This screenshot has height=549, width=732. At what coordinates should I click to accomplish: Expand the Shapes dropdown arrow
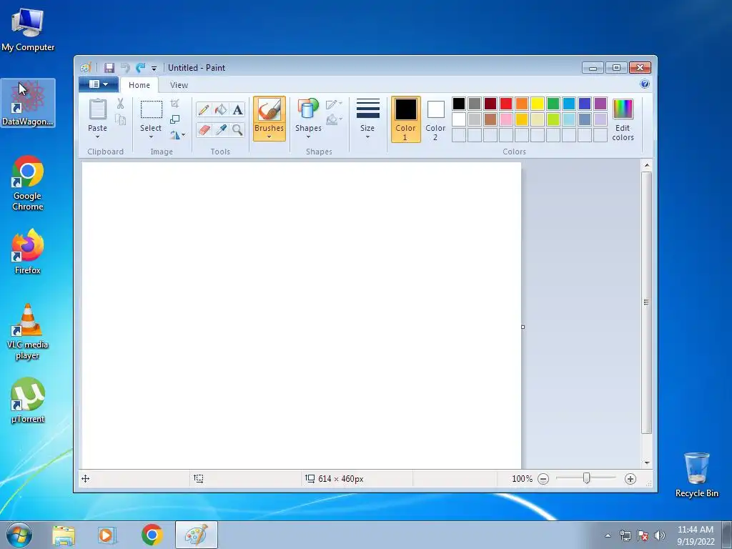point(308,137)
